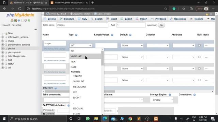Expand information_schema database tree node
218x122 pixels.
click(3, 37)
